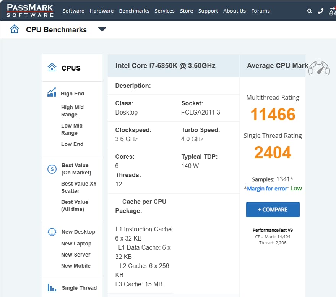336x297 pixels.
Task: Click the house icon next to CPUS
Action: point(52,67)
